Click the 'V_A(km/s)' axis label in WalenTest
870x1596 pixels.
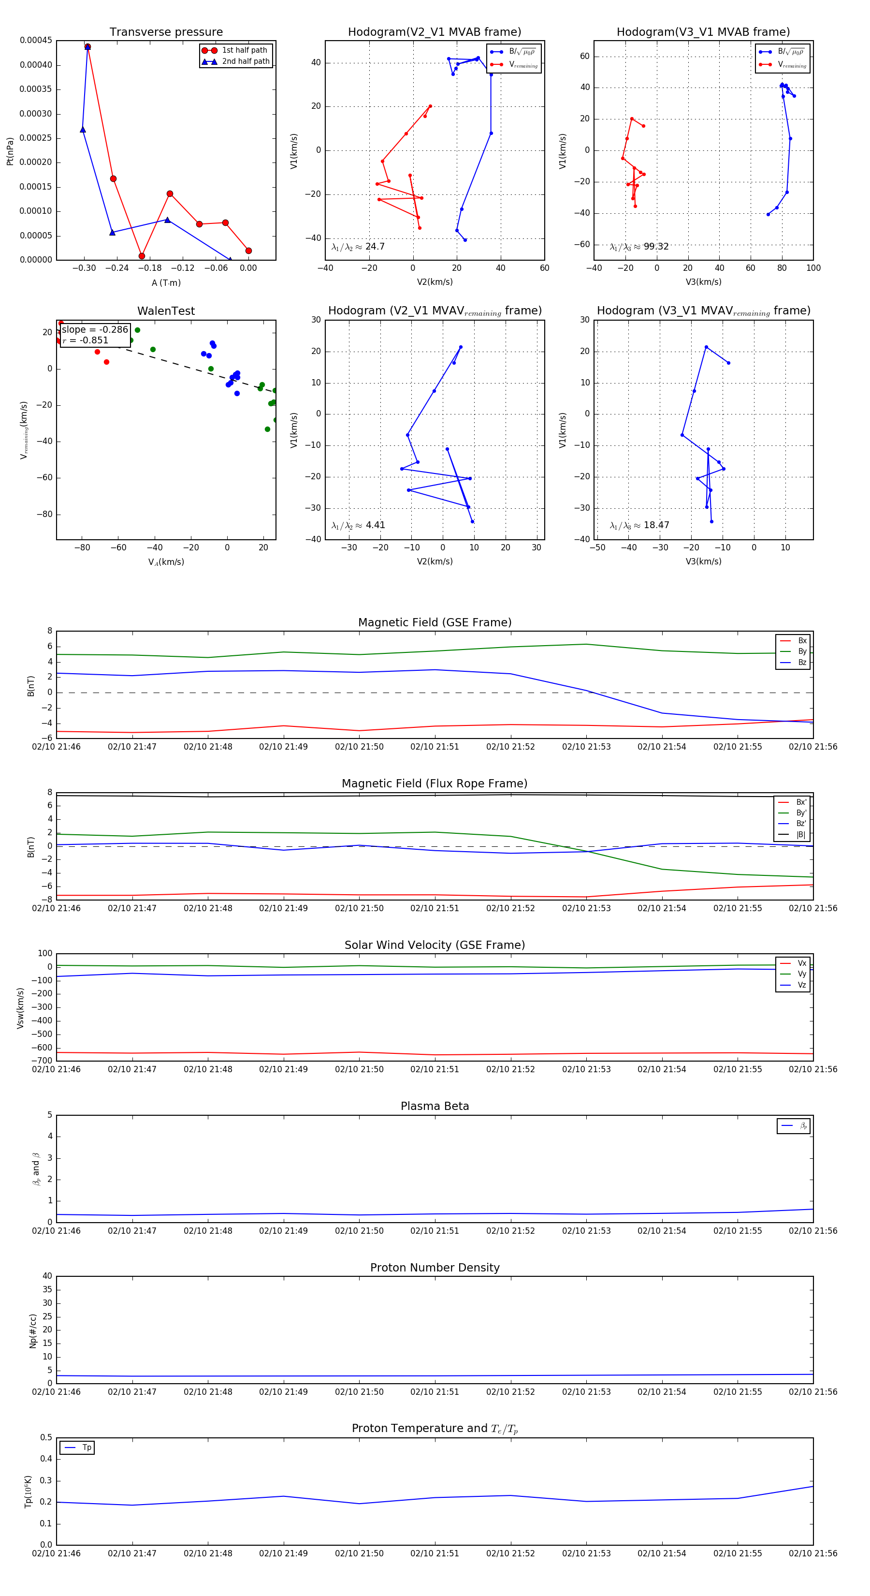166,562
